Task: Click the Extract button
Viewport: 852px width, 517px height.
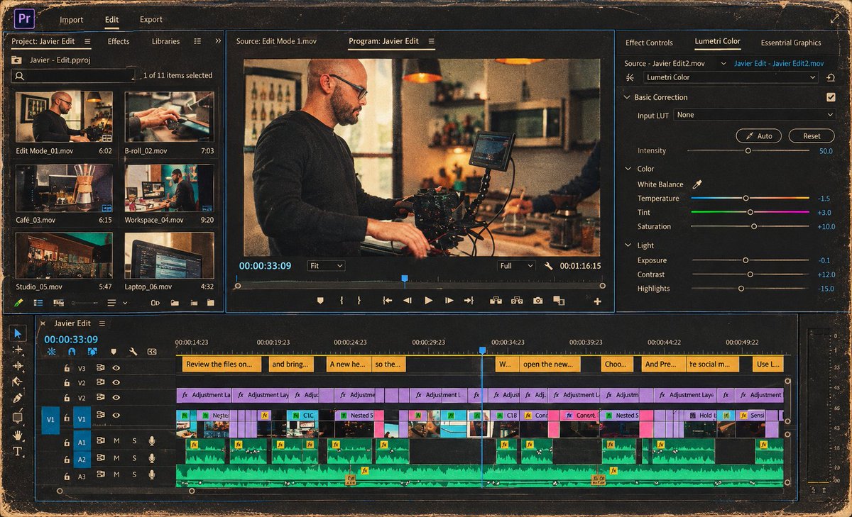Action: click(x=516, y=301)
